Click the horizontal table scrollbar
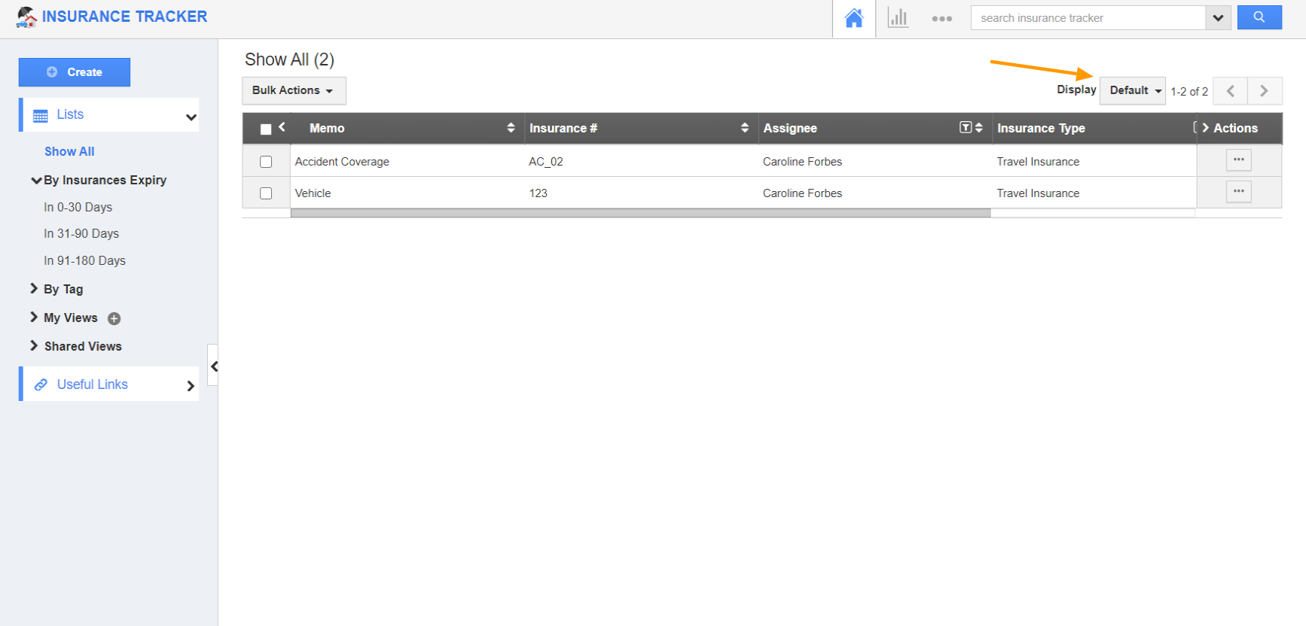This screenshot has height=626, width=1306. click(640, 213)
